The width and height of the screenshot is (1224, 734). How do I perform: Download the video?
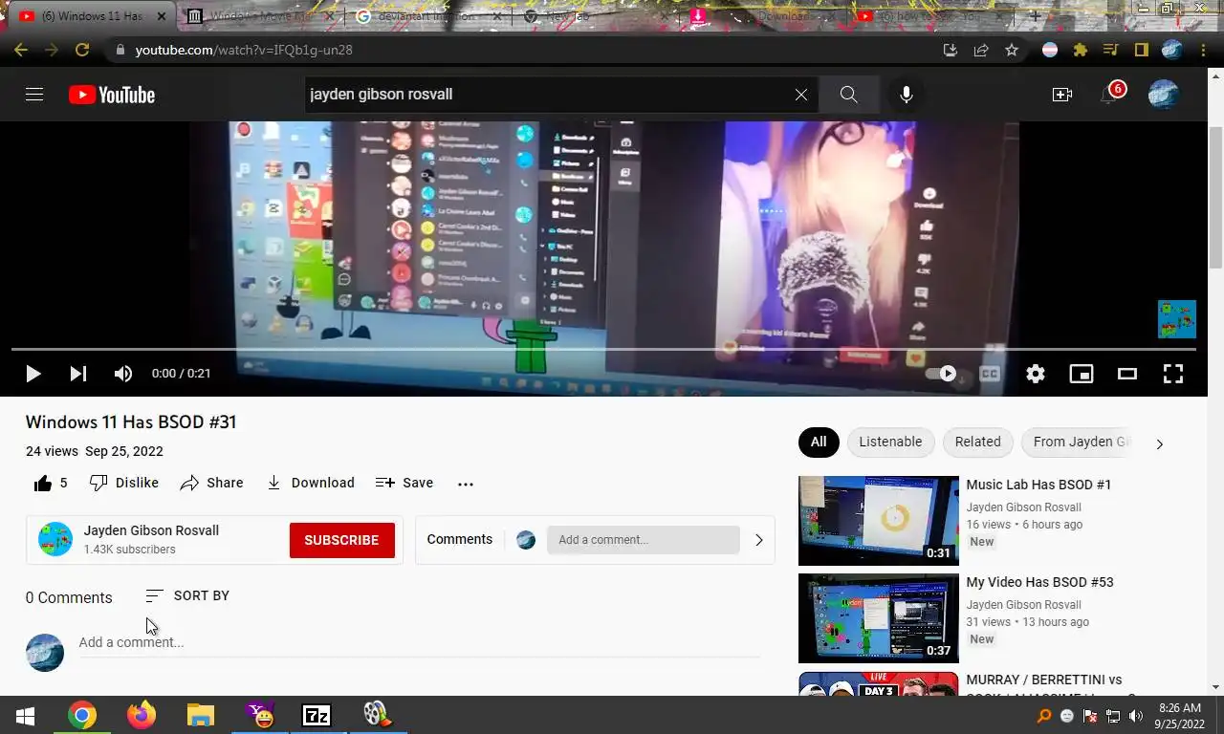coord(310,484)
